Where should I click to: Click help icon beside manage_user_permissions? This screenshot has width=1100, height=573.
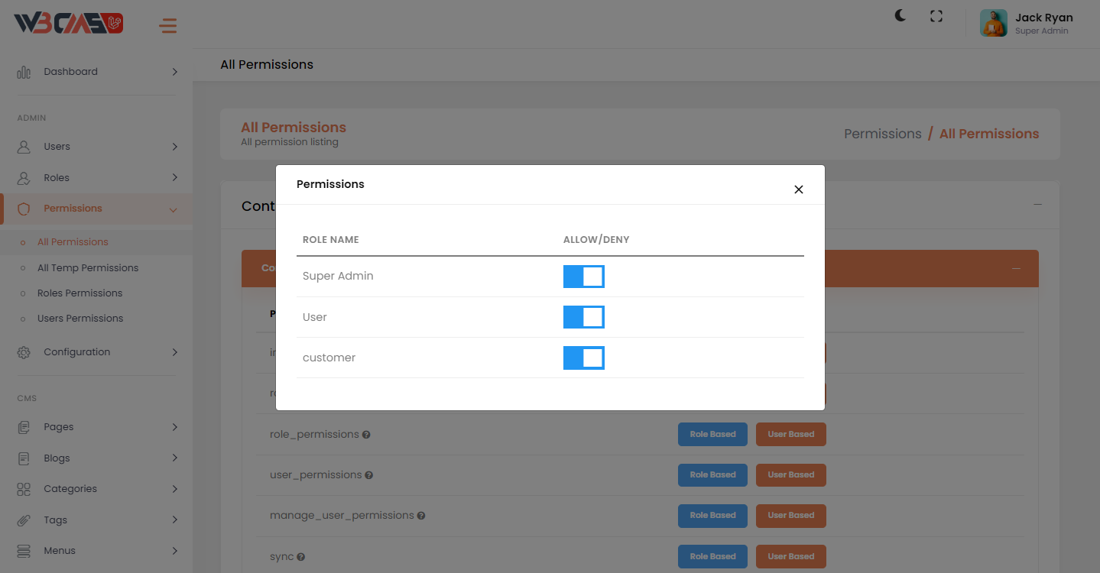click(x=421, y=516)
